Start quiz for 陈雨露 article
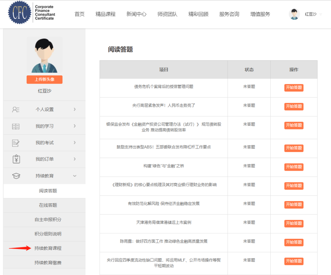Image resolution: width=331 pixels, height=275 pixels. click(294, 242)
